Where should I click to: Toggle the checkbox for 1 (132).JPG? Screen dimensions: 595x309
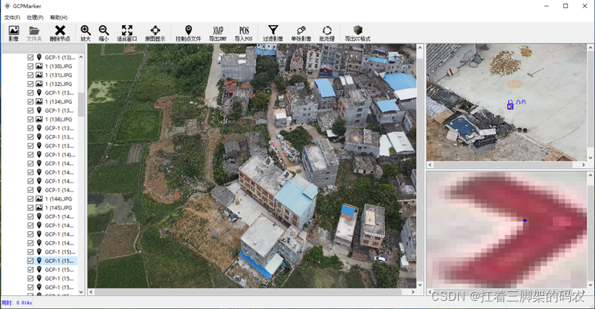(30, 84)
